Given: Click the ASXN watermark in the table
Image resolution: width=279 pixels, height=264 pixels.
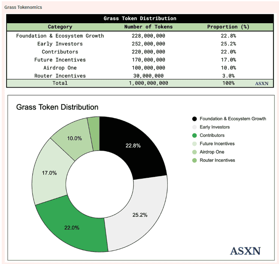Looking at the screenshot, I should (261, 83).
